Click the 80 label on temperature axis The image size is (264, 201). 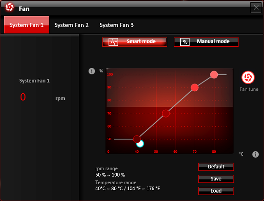pyautogui.click(x=214, y=151)
